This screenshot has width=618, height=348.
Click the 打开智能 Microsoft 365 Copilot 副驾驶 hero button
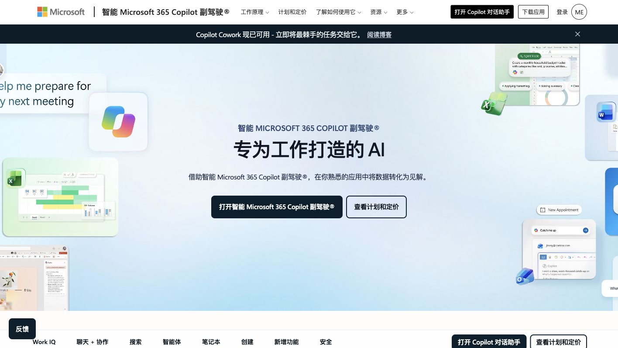[277, 207]
